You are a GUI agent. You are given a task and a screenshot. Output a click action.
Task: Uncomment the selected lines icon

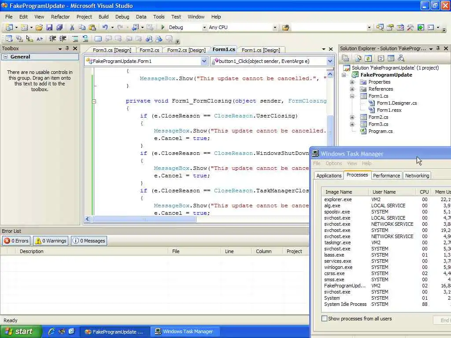tap(85, 39)
